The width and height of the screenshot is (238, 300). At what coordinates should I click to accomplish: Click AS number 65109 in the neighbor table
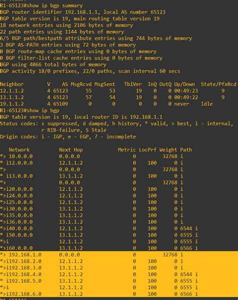61,104
